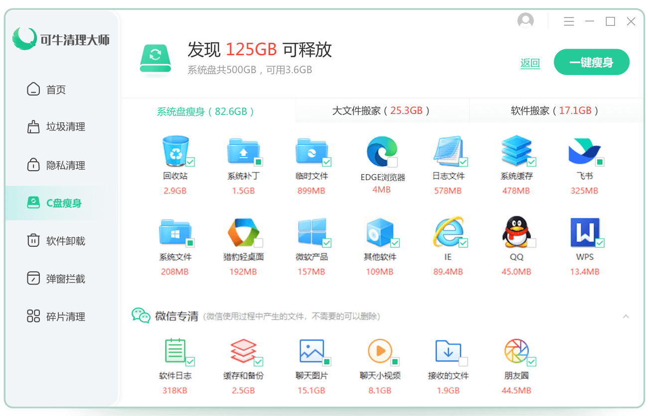The width and height of the screenshot is (648, 416).
Task: Open the hamburger main menu icon
Action: click(x=569, y=21)
